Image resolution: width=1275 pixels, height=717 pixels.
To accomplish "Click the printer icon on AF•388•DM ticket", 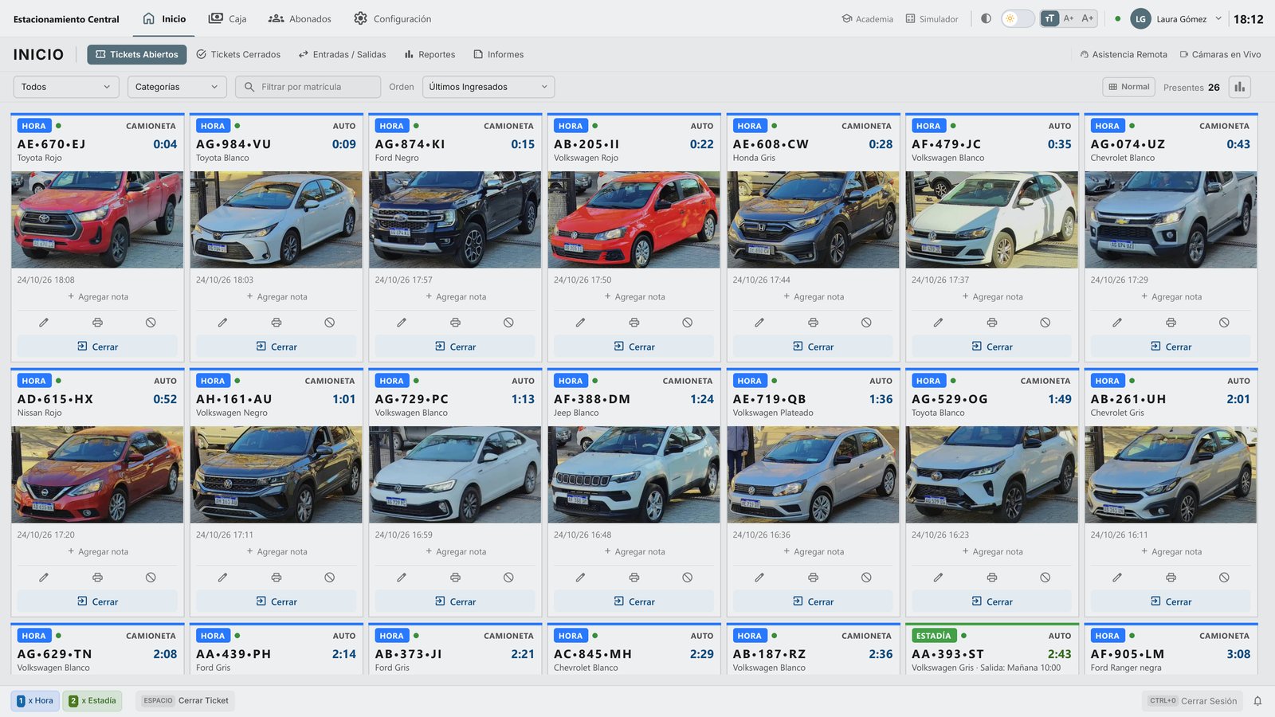I will pos(634,578).
